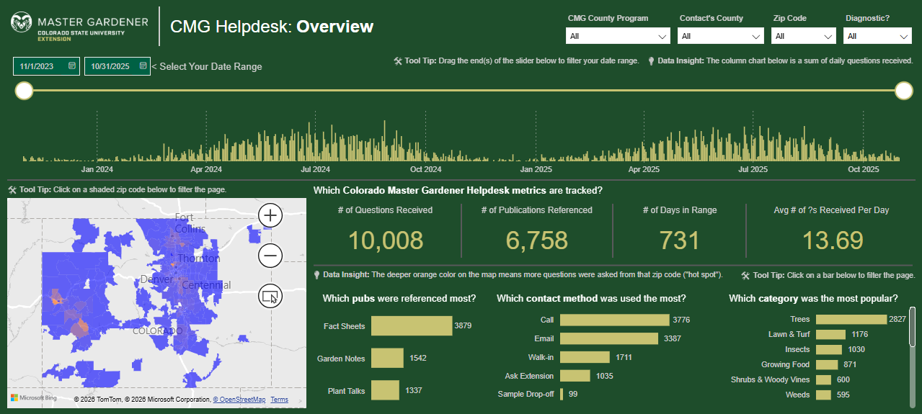Screen dimensions: 922x414
Task: Activate the map rectangle select tool
Action: pyautogui.click(x=270, y=296)
